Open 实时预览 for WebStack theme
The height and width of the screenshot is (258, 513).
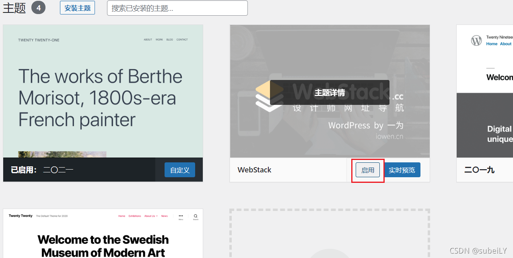[402, 170]
